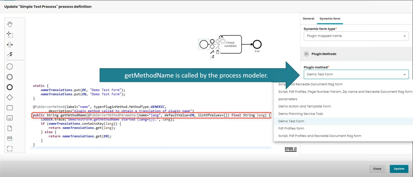Choose the Pdf Profiles form option
Image resolution: width=413 pixels, height=177 pixels.
point(291,128)
